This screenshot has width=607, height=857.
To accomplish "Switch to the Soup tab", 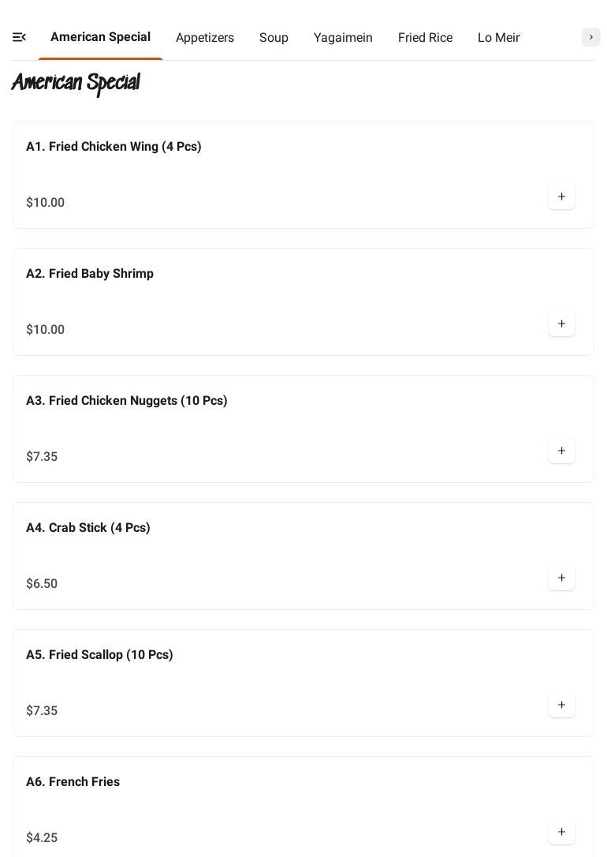I will pos(274,38).
